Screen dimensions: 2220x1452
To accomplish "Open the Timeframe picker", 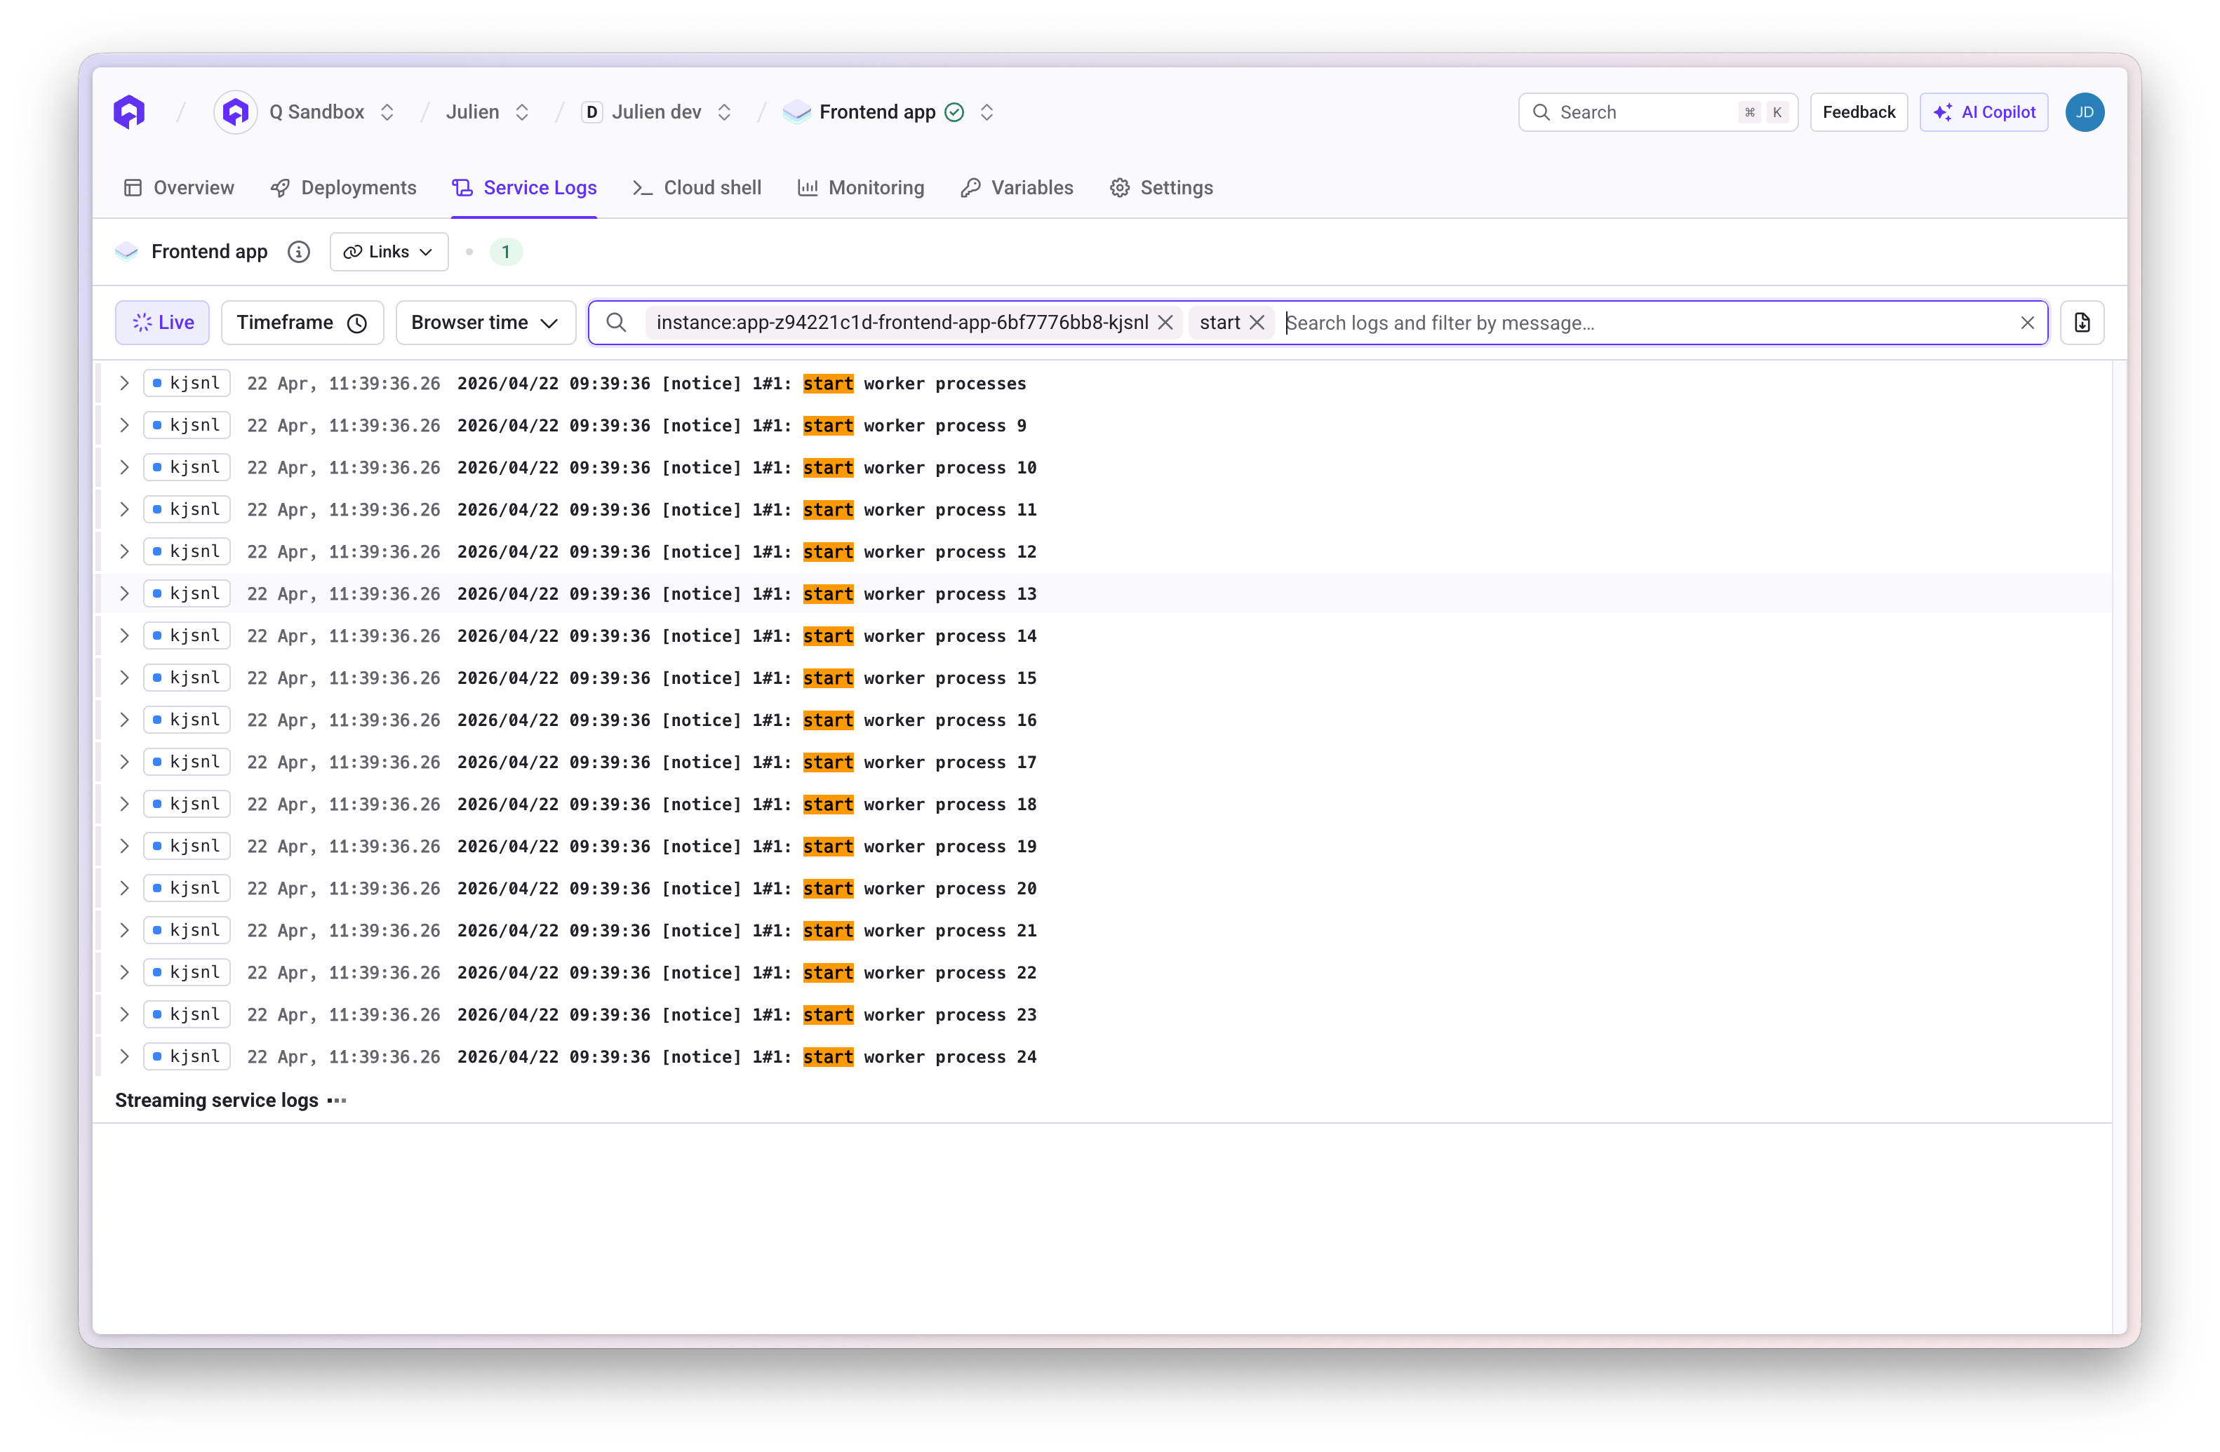I will pos(302,323).
